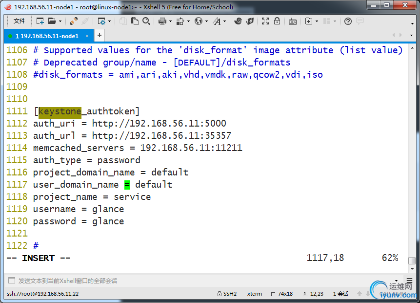Click the vertical scrollbar thumb
Viewport: 420px width, 303px height.
(x=412, y=260)
